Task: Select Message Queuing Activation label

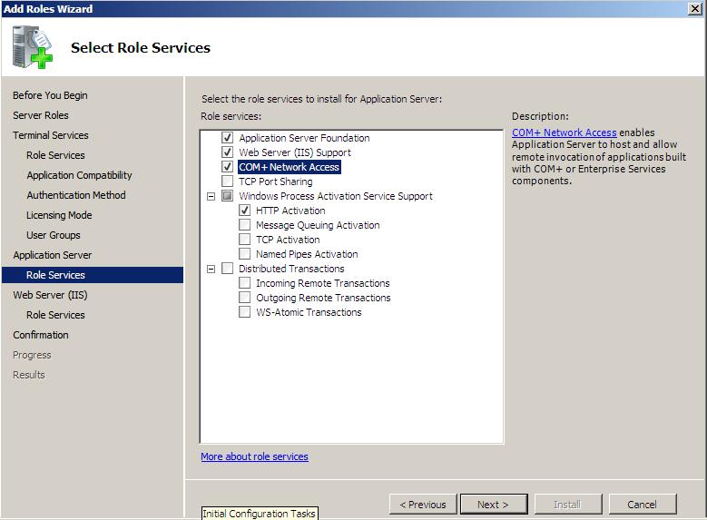Action: (x=318, y=225)
